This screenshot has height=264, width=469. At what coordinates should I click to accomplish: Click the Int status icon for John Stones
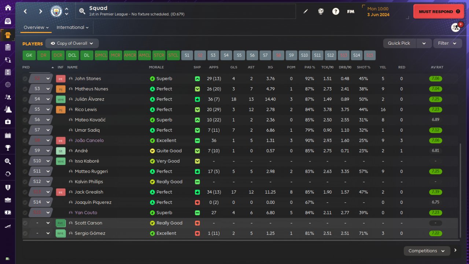(60, 79)
